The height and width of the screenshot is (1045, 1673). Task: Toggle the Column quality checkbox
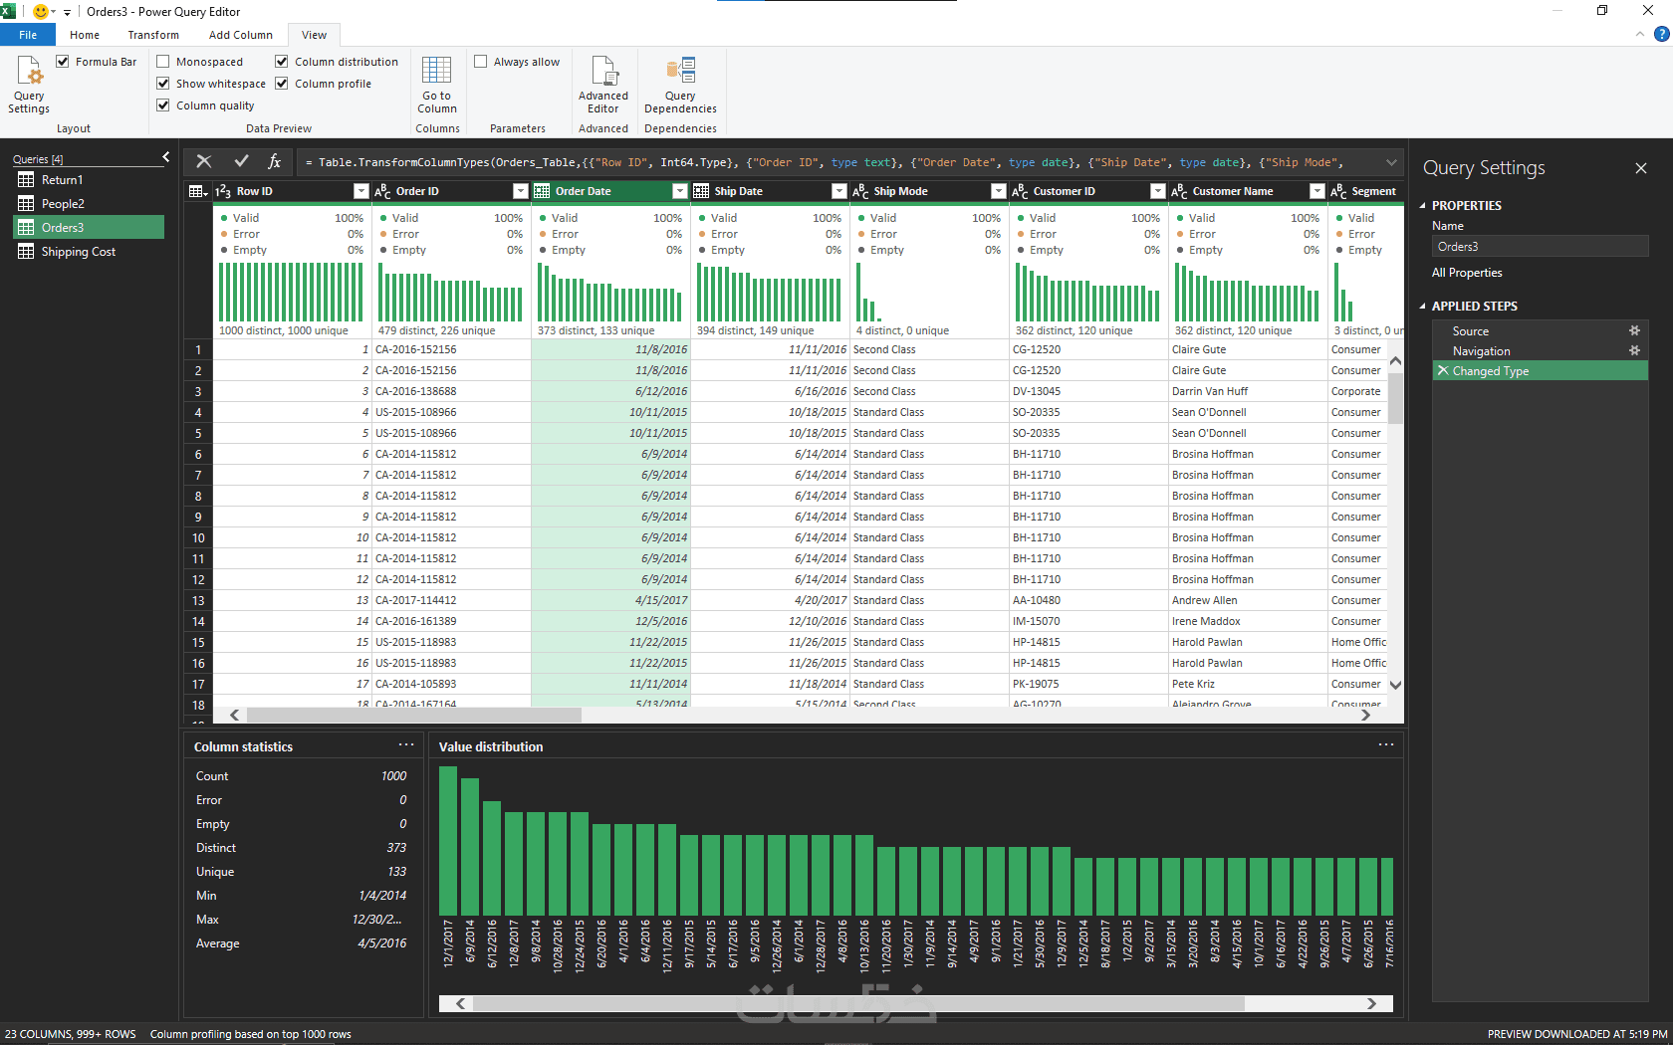163,105
